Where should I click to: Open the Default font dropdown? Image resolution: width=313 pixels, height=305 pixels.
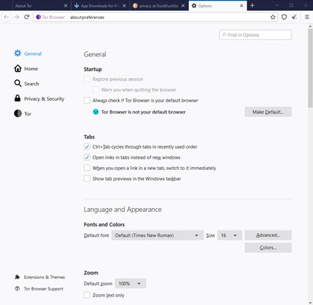[x=158, y=235]
